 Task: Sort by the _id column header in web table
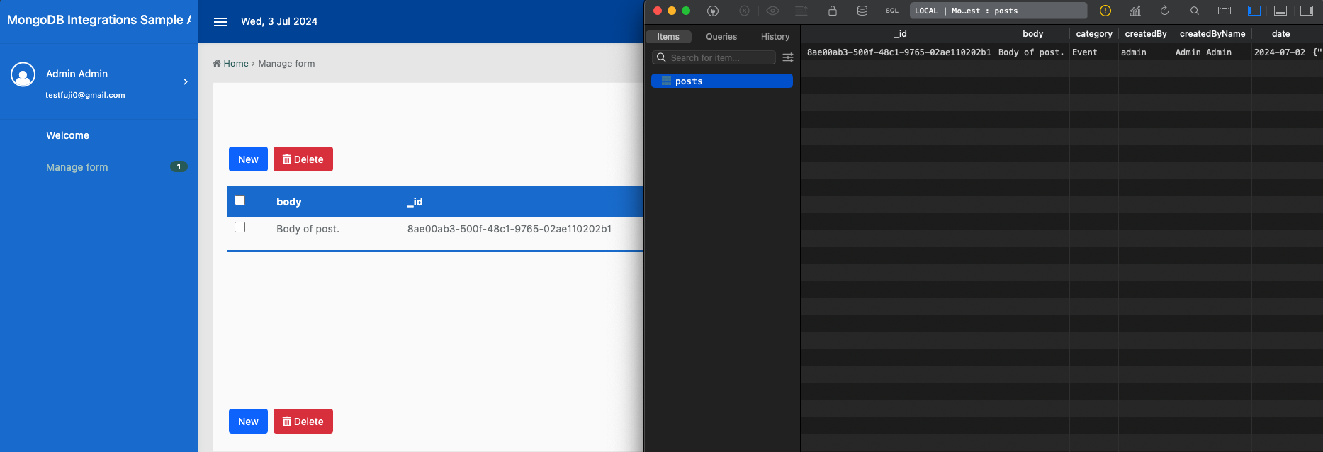click(415, 202)
